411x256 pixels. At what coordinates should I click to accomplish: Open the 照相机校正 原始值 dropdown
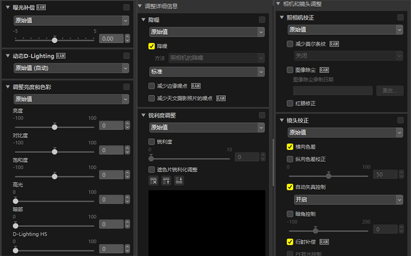coord(345,30)
